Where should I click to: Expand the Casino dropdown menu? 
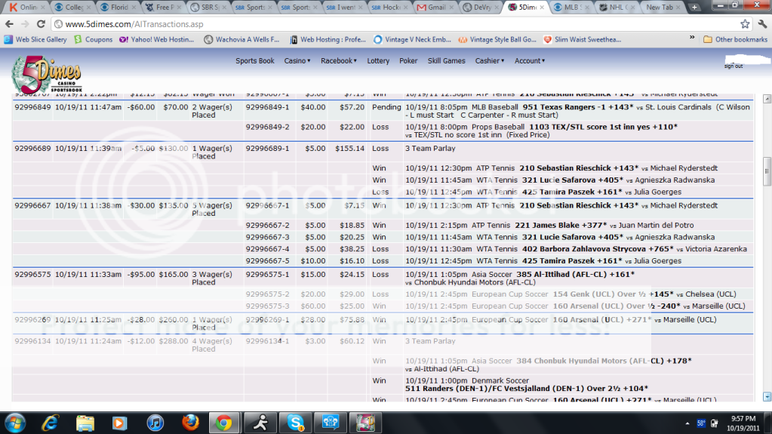tap(297, 61)
